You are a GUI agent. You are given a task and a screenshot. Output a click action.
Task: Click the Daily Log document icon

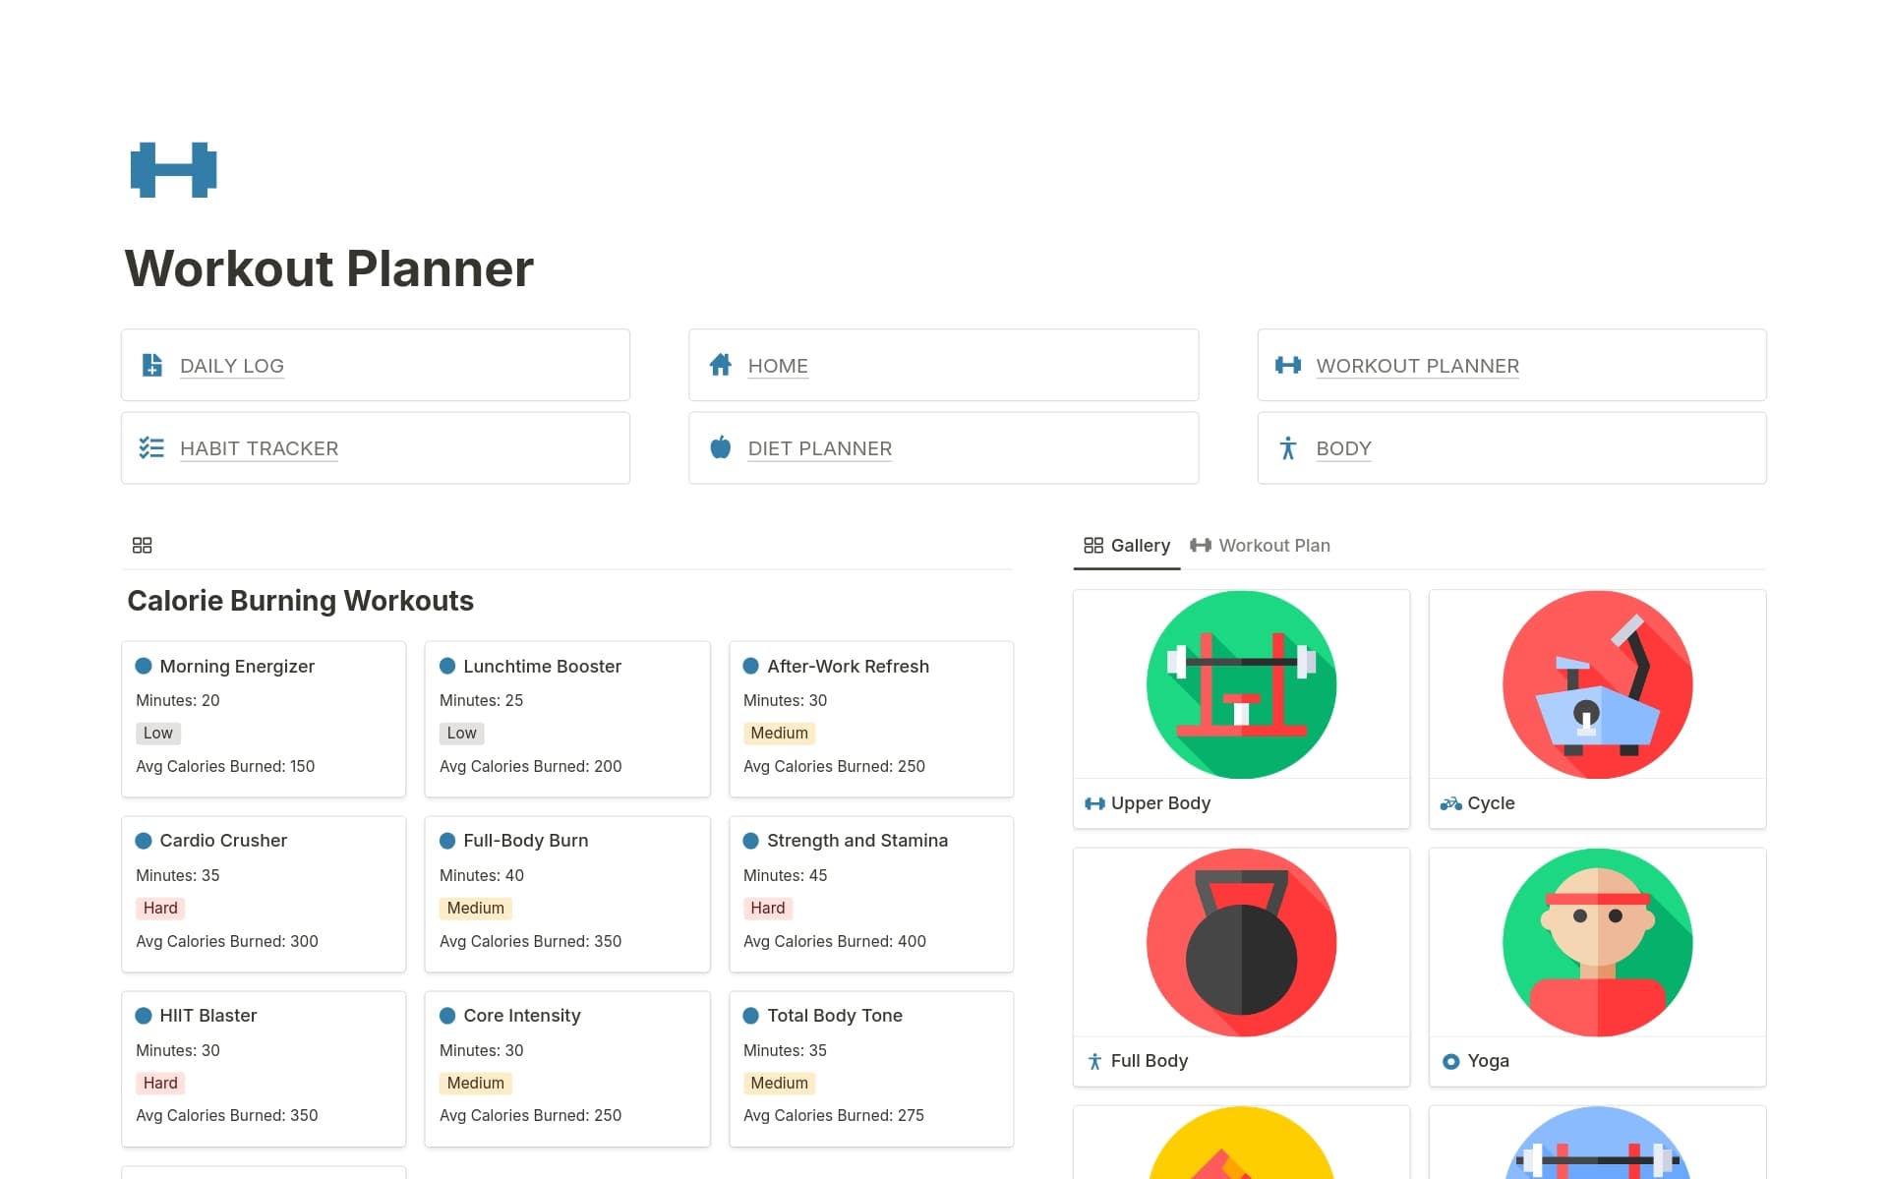[x=152, y=365]
